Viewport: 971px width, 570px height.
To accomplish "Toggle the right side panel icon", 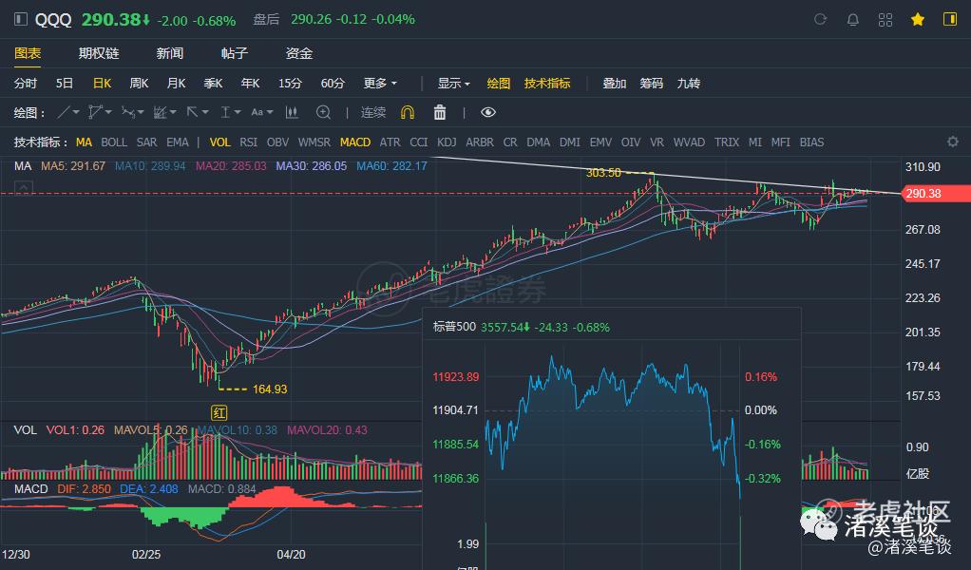I will (x=949, y=19).
